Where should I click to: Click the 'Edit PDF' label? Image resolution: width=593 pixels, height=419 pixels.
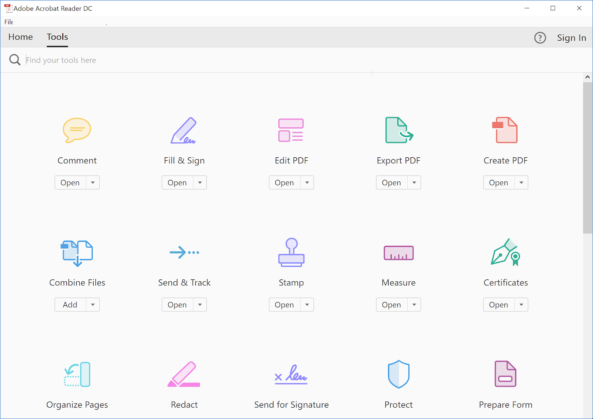[x=291, y=161]
